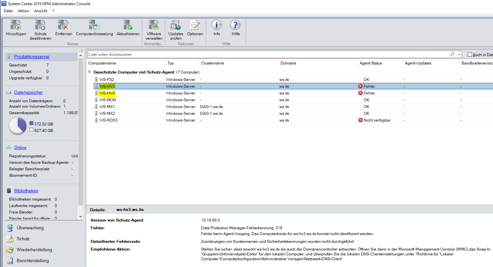Viewport: 493px width, 267px height.
Task: Click DAG-1.ws.its in WS-MX1 row
Action: (211, 106)
